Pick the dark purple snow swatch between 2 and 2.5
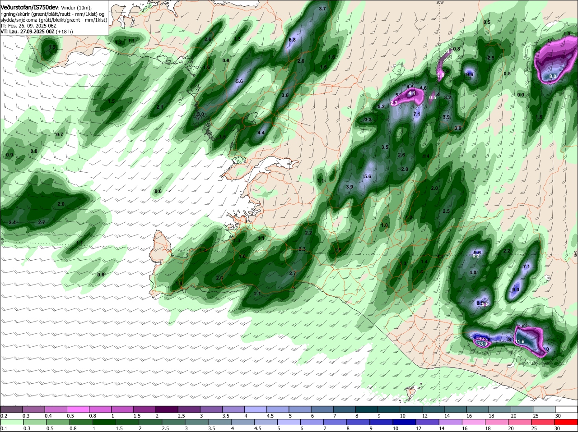 pyautogui.click(x=167, y=409)
